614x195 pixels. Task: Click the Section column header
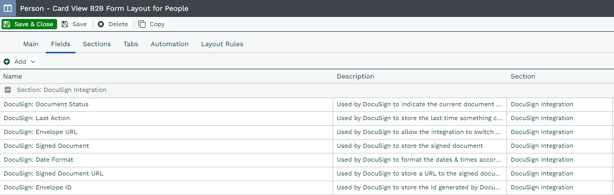(523, 76)
